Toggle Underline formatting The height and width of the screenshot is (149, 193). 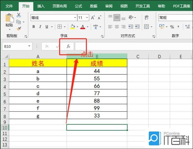point(47,27)
